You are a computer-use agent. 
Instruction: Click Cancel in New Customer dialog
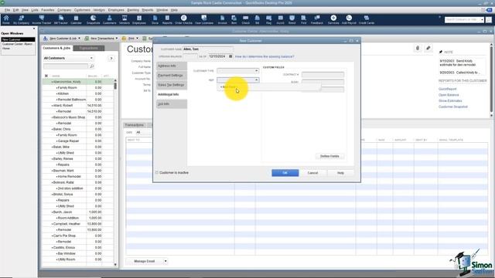pos(312,173)
